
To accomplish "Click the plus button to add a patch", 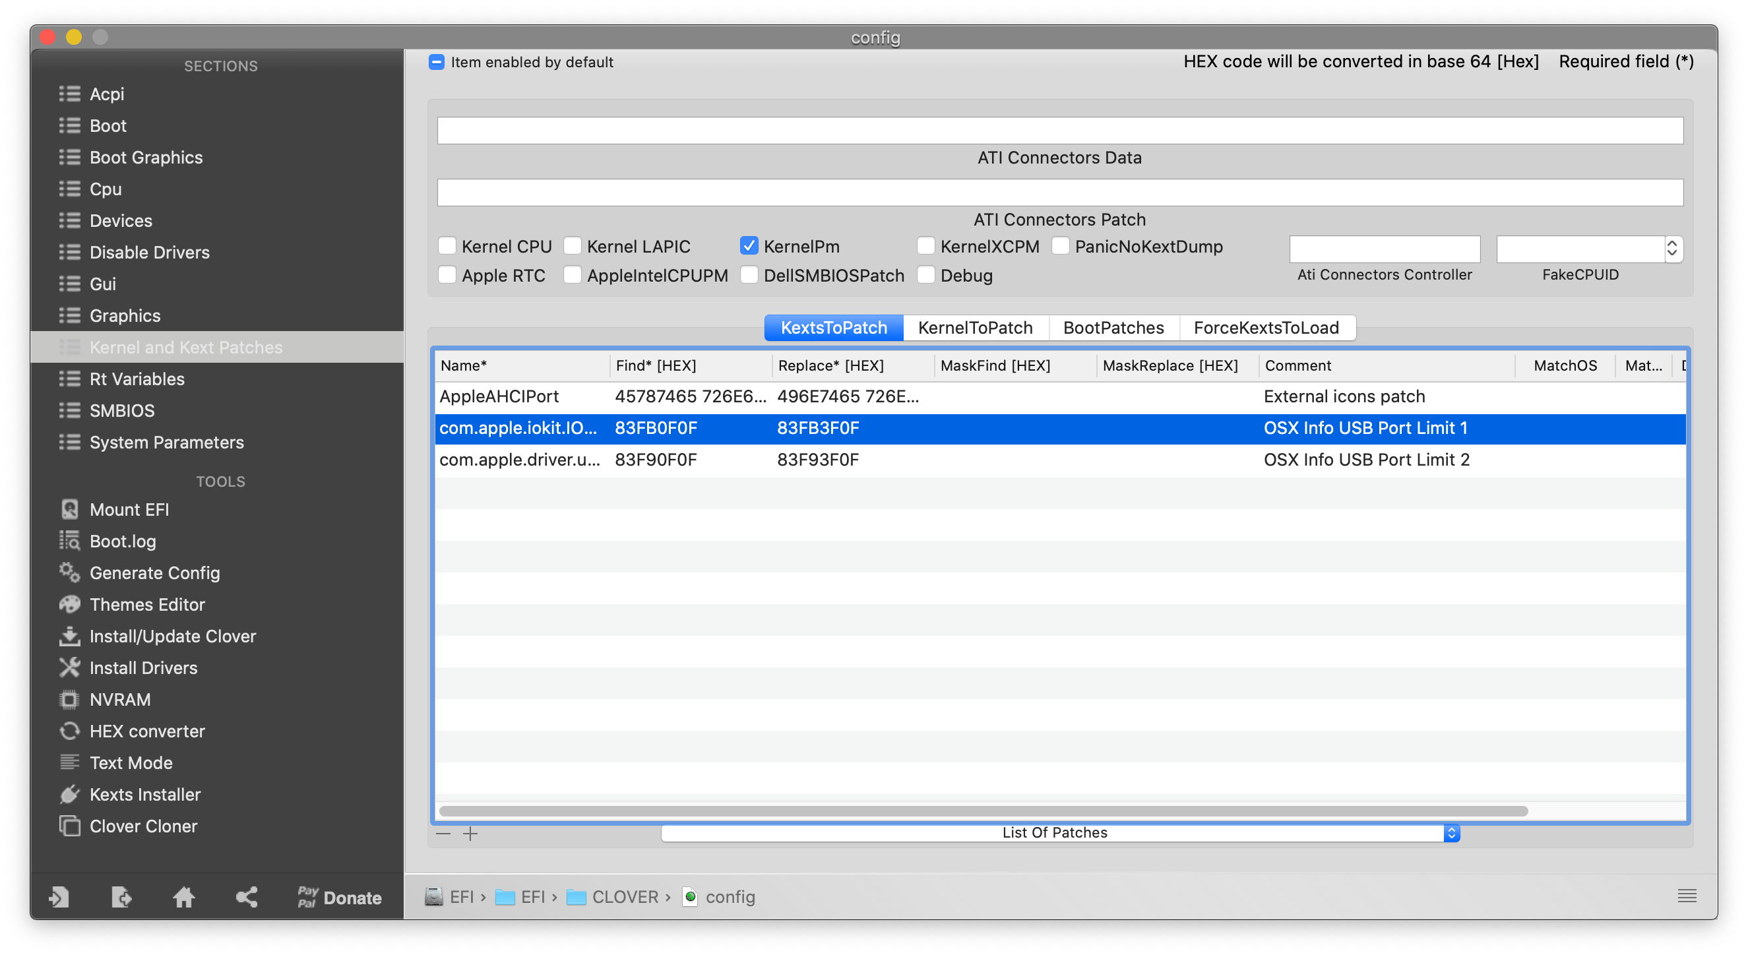I will (470, 834).
